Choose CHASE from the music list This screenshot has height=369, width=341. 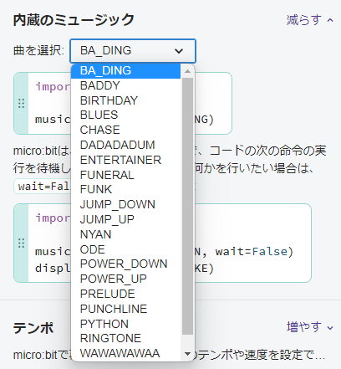[125, 130]
